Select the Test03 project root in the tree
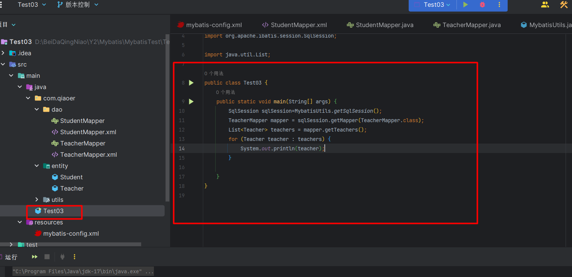 click(x=21, y=42)
